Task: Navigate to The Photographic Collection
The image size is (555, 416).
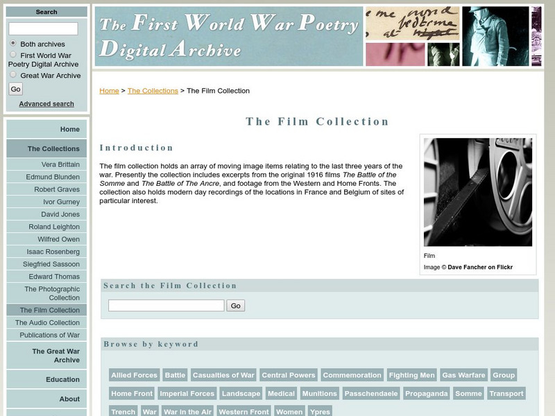Action: coord(52,293)
